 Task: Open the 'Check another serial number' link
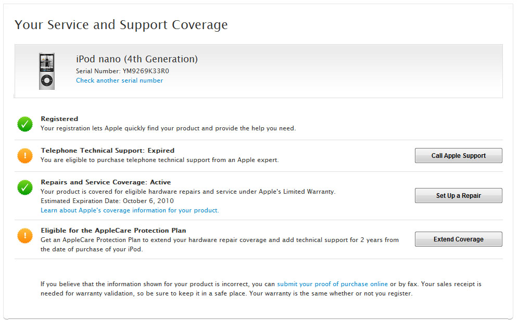[119, 80]
